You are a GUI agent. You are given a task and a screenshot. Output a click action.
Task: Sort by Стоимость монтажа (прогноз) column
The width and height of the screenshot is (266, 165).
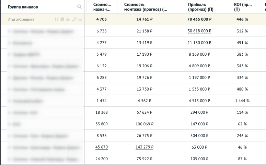(x=144, y=7)
